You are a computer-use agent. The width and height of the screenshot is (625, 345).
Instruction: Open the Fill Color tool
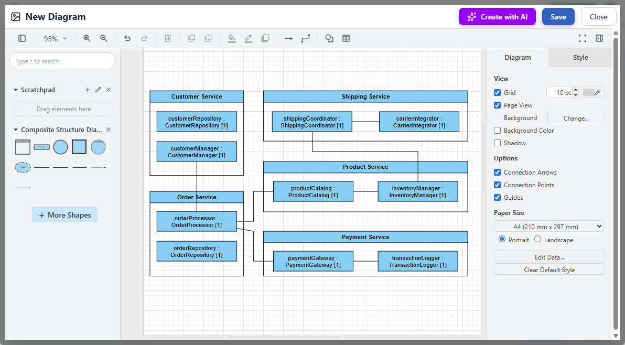[232, 38]
